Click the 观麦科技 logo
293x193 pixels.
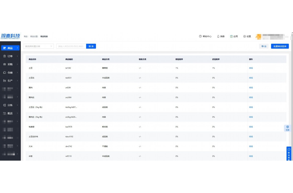coord(10,36)
